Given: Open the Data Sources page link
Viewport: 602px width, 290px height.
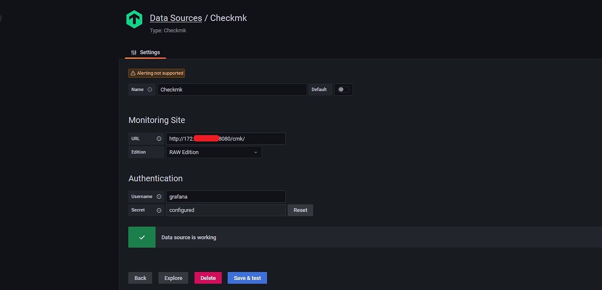Looking at the screenshot, I should click(176, 17).
